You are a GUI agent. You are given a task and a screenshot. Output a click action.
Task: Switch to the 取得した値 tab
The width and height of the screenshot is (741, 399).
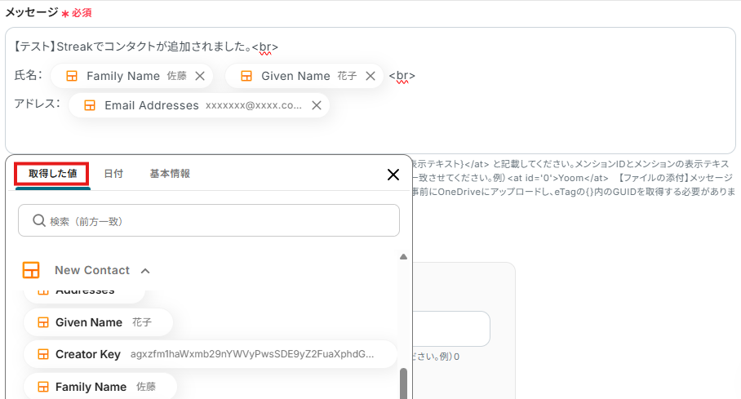[52, 174]
